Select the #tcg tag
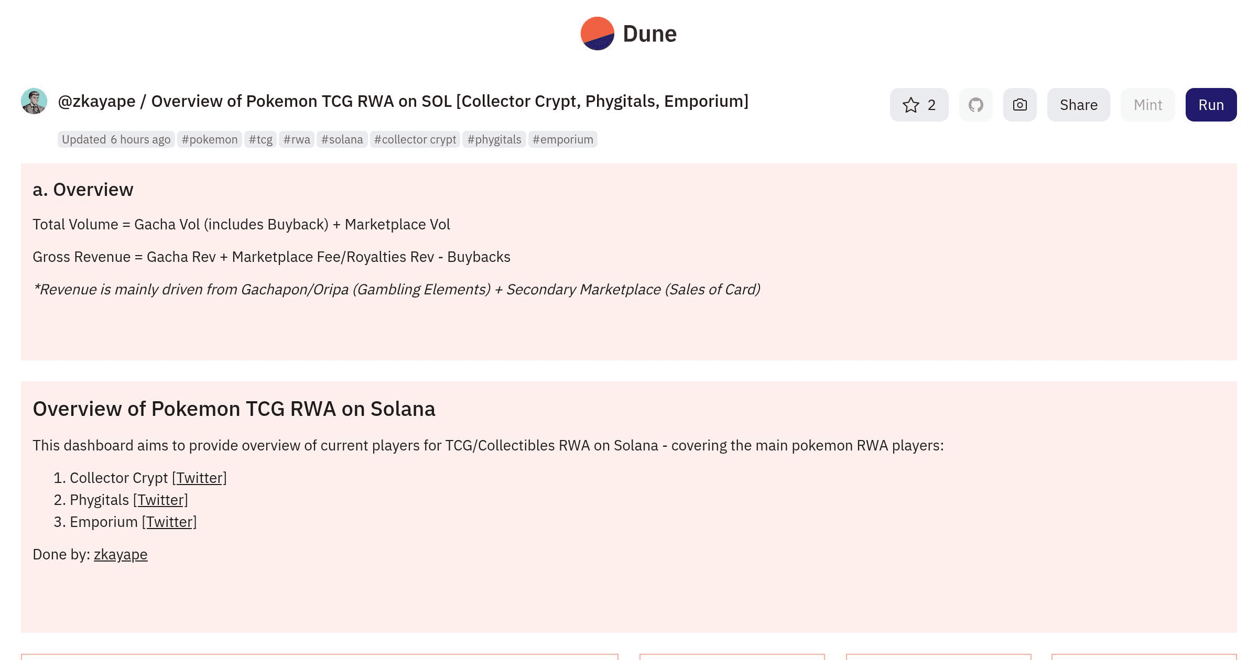The image size is (1258, 660). (x=260, y=139)
